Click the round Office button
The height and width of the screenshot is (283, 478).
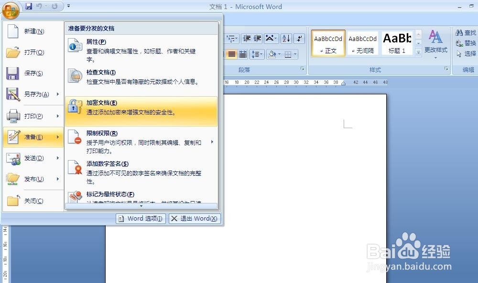point(11,10)
